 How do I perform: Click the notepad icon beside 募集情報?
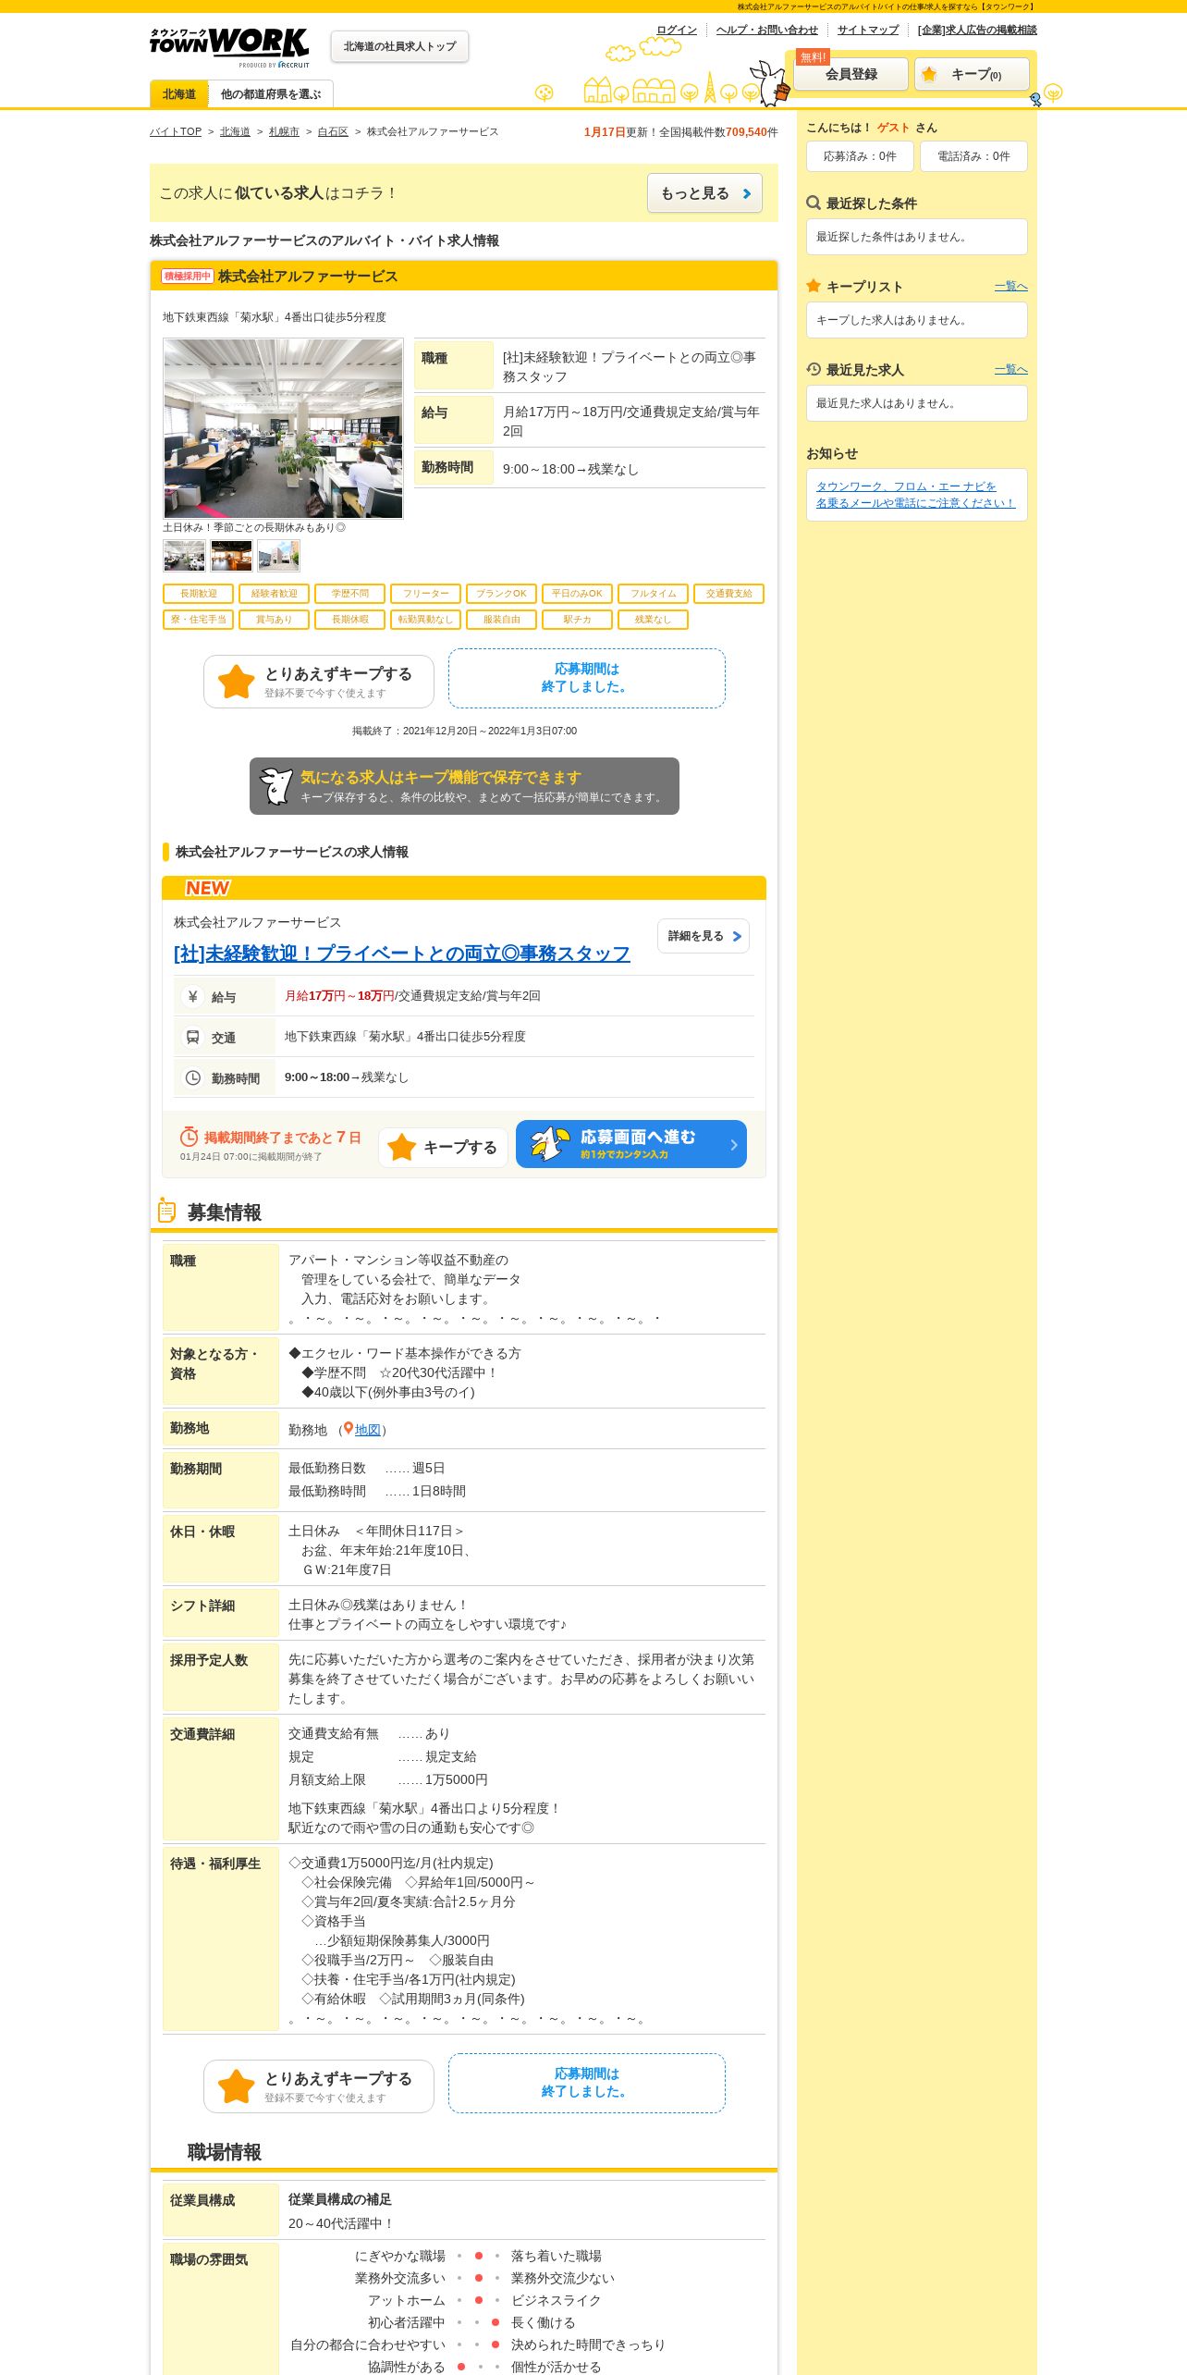pos(166,1210)
